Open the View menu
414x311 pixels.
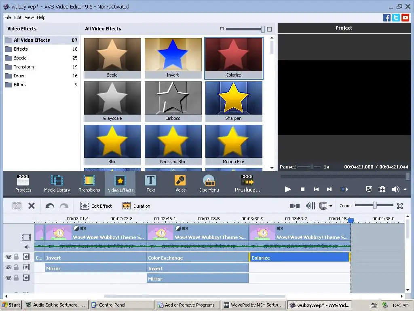pos(29,17)
